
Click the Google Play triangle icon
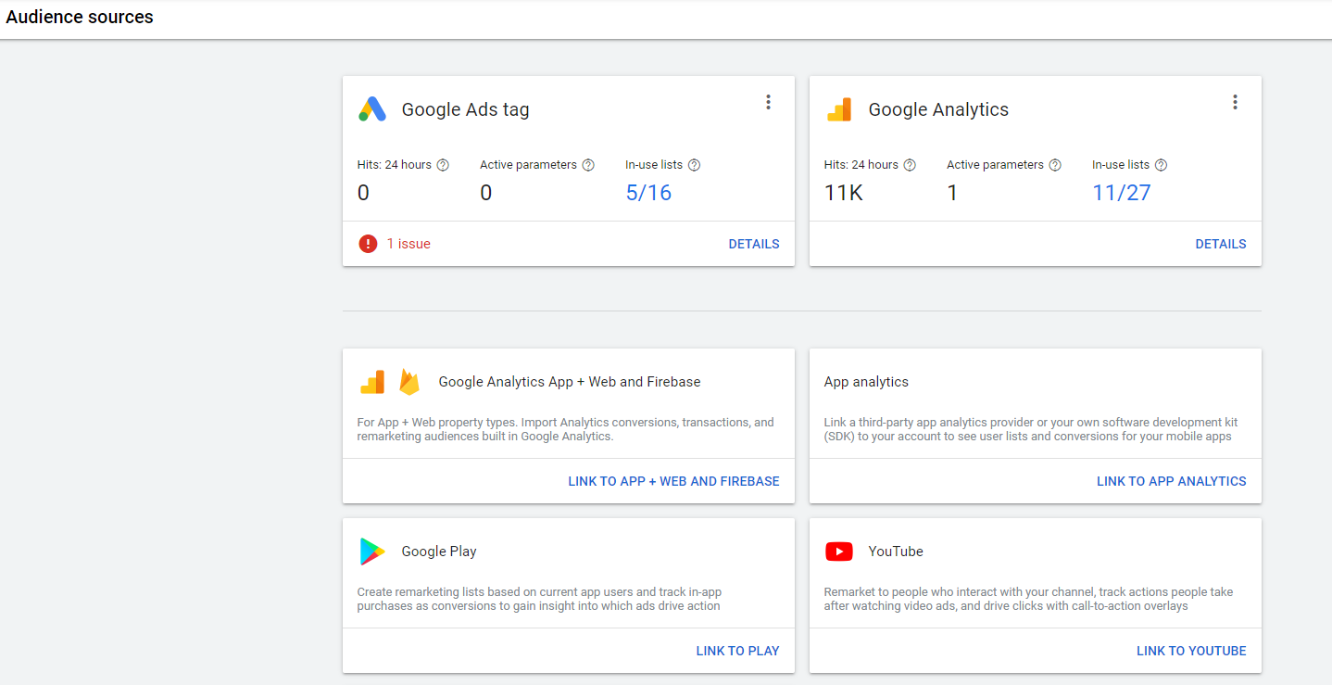pyautogui.click(x=372, y=552)
